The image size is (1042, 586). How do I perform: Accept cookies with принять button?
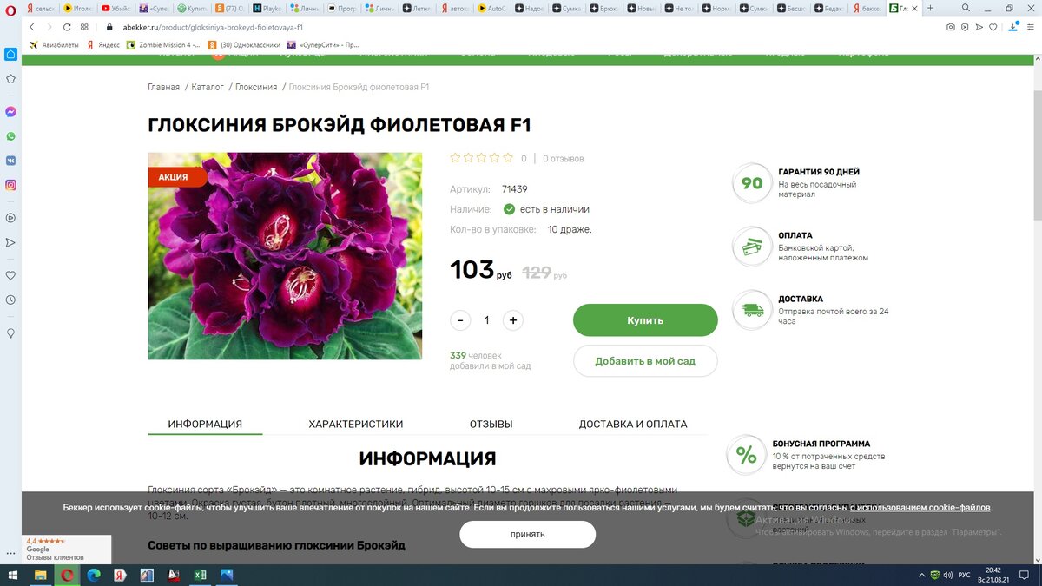(528, 534)
